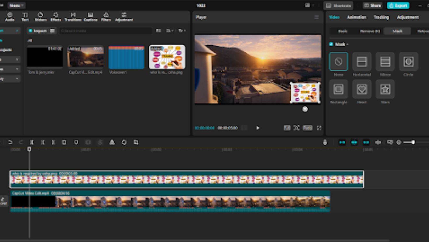Open the Adjustment panel in top toolbar
The width and height of the screenshot is (429, 242).
[124, 17]
